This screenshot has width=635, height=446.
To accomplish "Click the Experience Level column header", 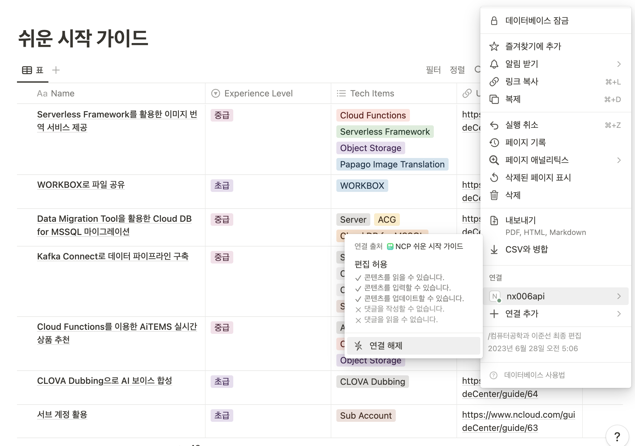I will [x=258, y=93].
